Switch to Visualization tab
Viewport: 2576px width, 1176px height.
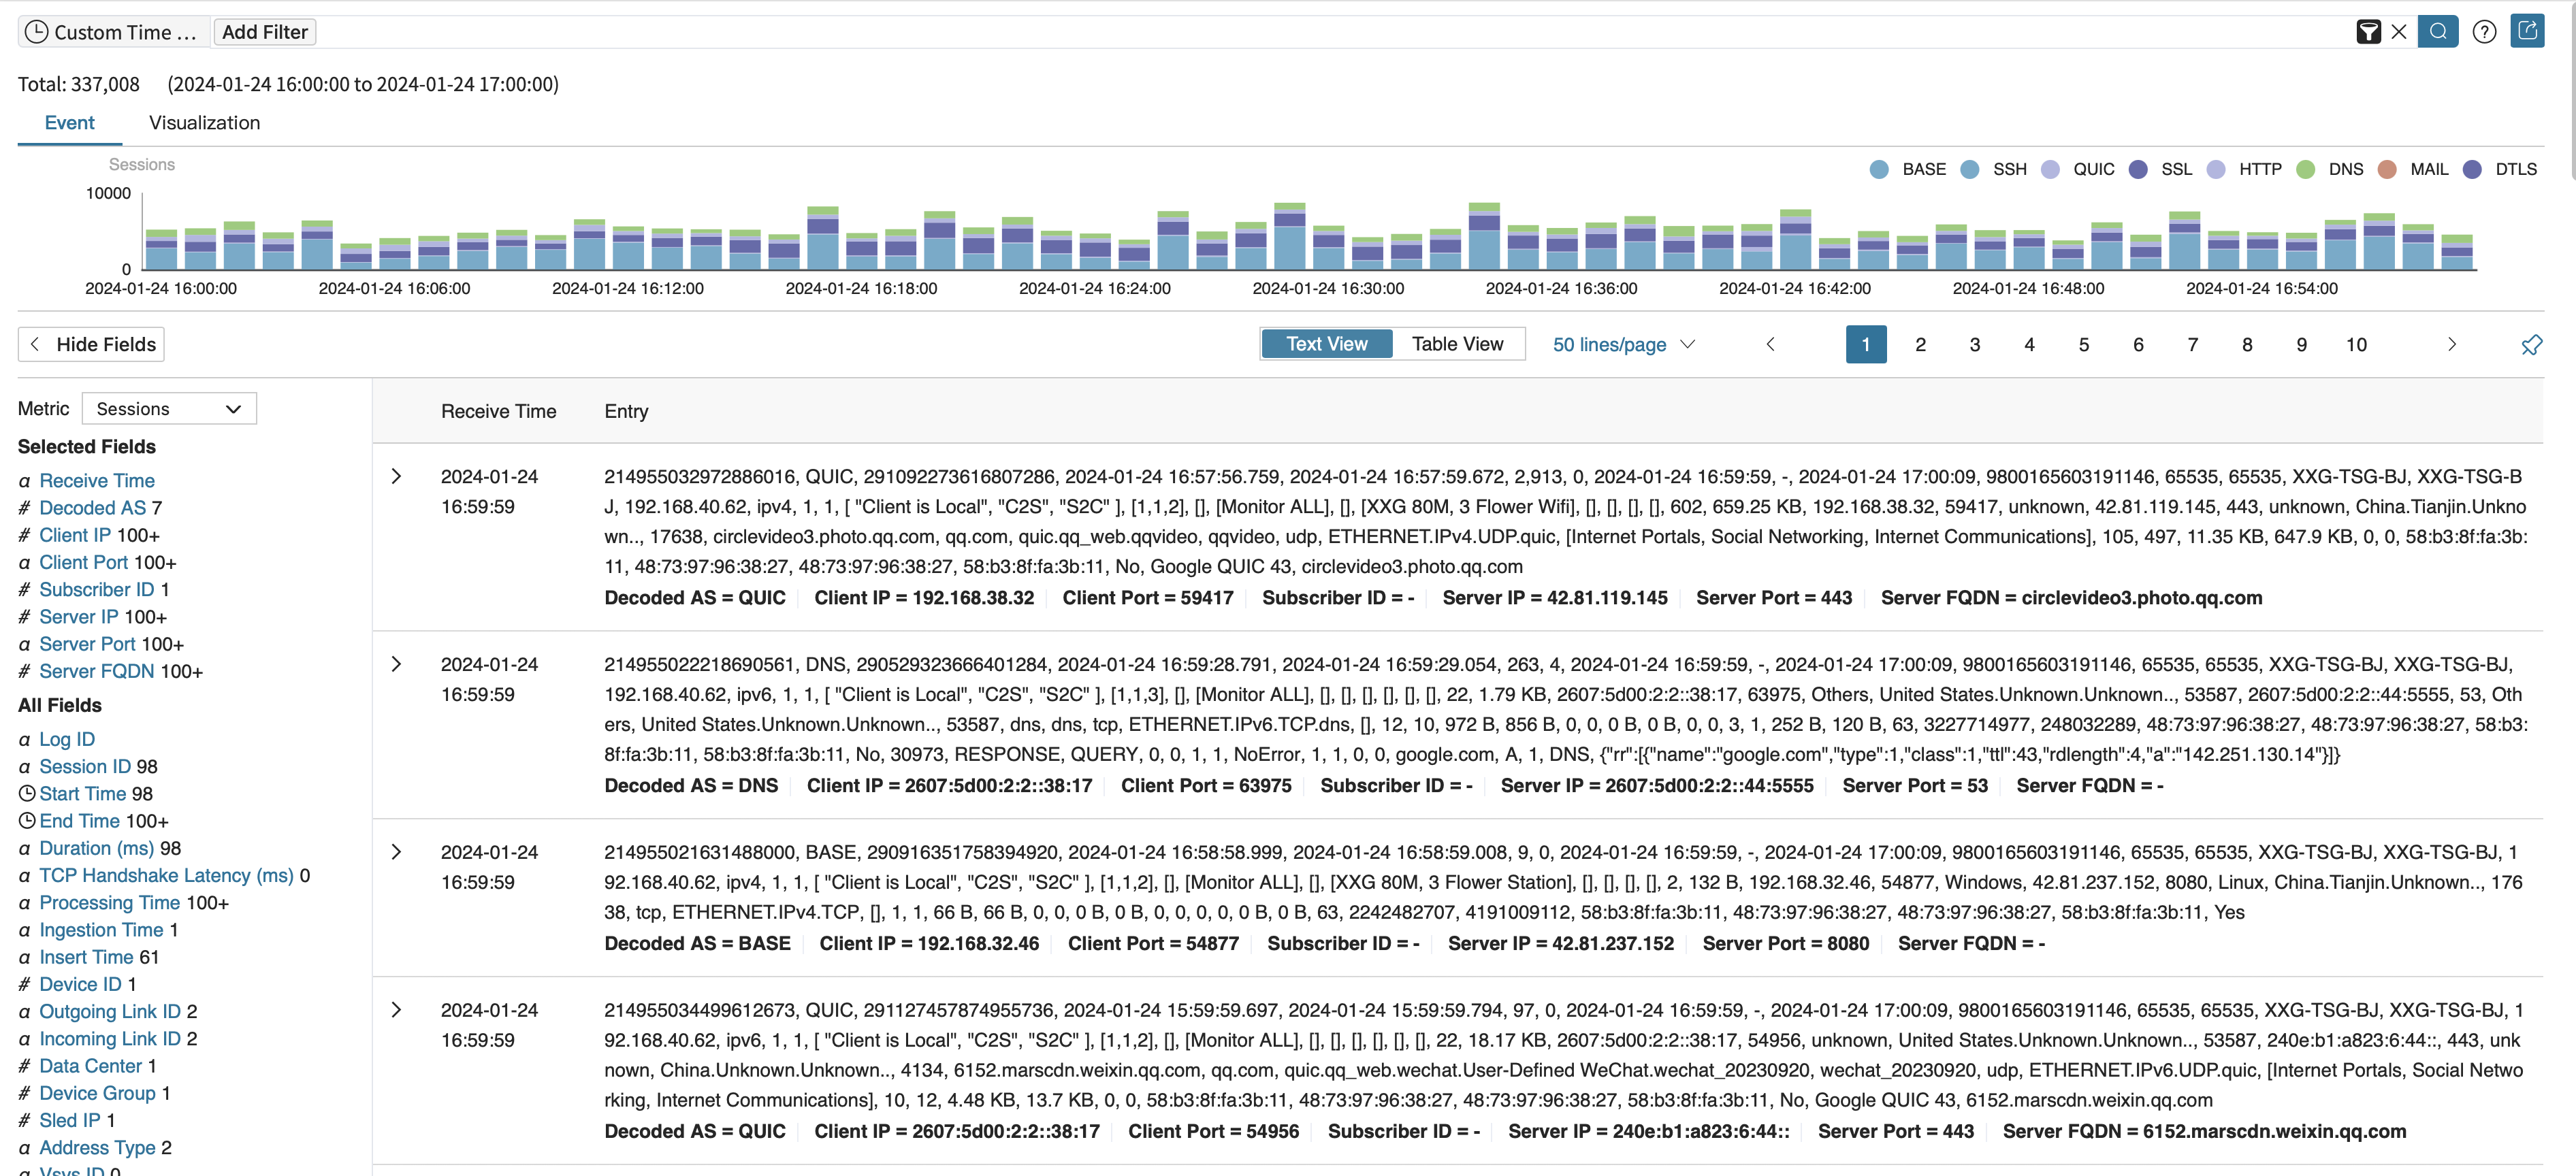[204, 123]
